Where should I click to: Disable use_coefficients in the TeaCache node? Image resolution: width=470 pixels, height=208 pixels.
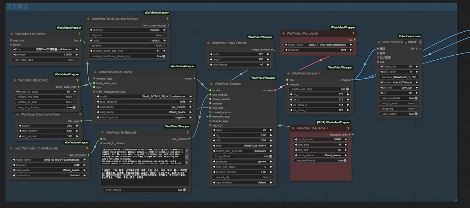click(345, 161)
